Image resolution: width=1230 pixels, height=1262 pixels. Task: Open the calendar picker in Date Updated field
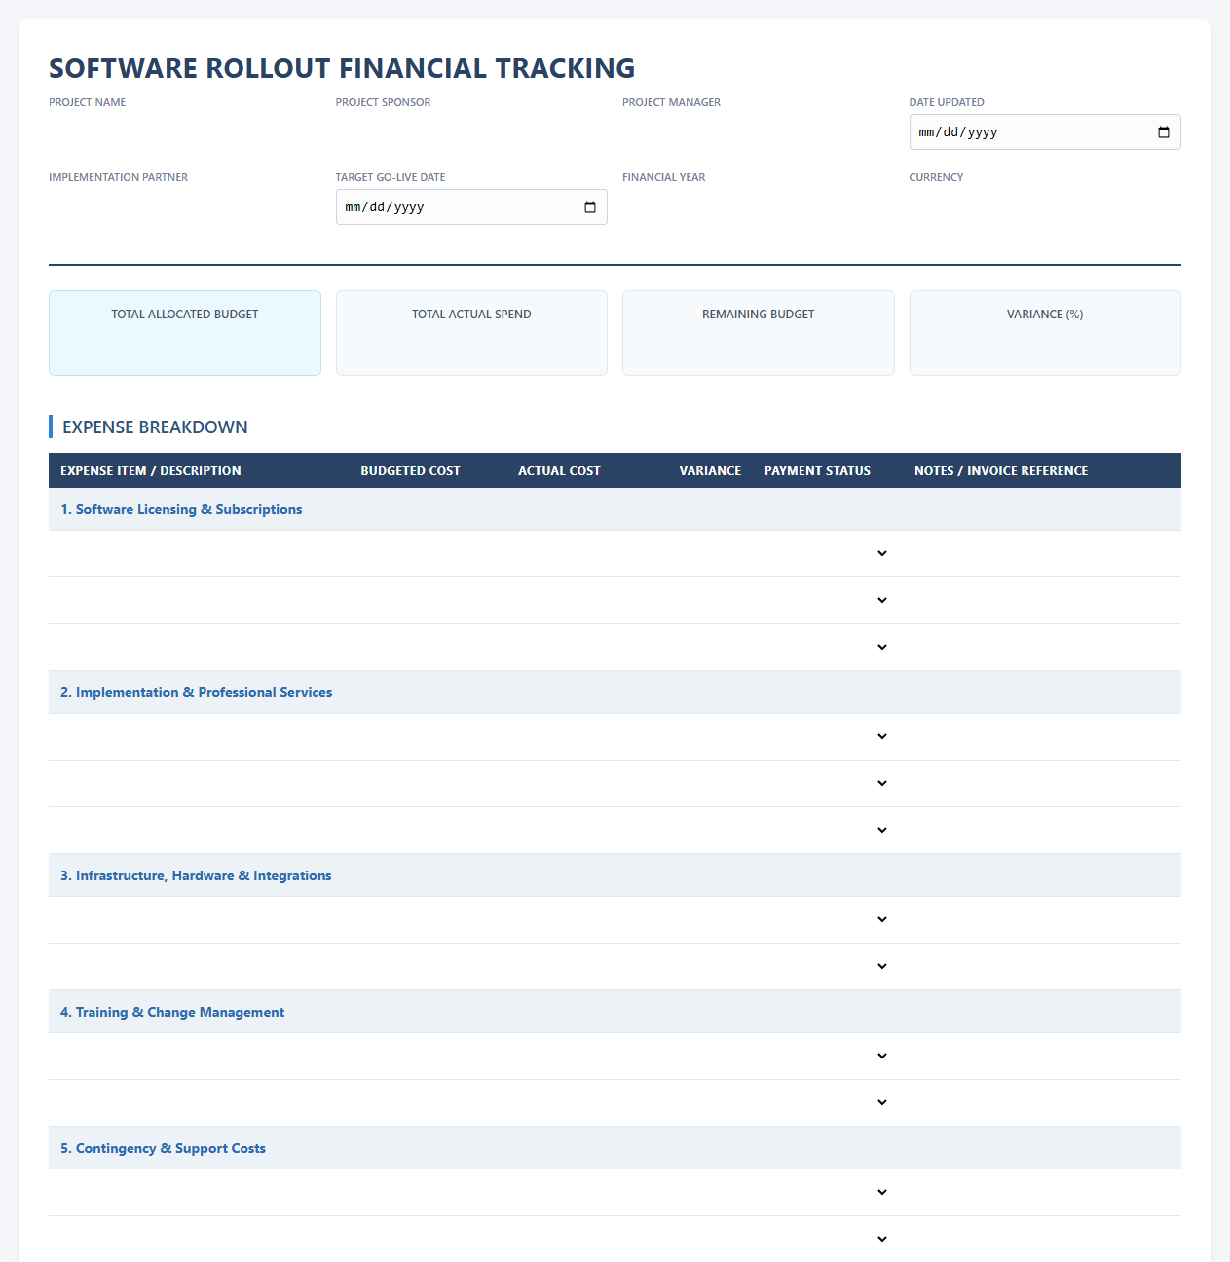coord(1164,132)
